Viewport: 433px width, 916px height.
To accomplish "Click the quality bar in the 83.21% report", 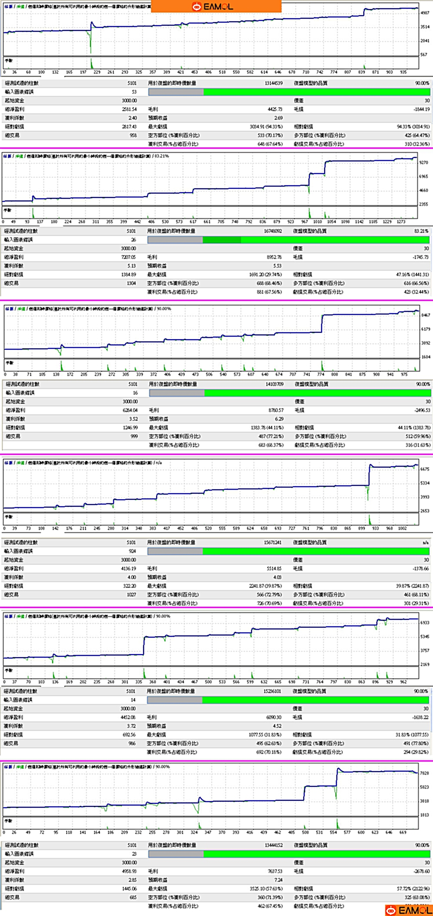I will click(x=288, y=240).
